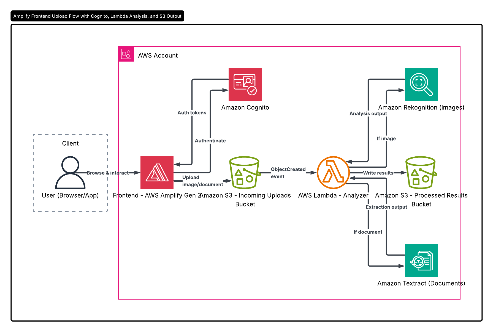
Task: Click the AWS Amplify Gen 2 frontend icon
Action: (157, 173)
